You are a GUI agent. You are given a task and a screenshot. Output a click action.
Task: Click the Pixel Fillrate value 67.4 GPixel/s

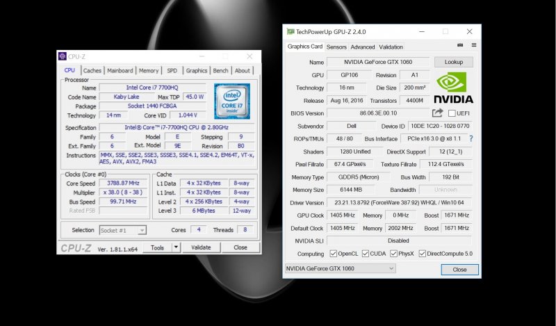point(350,164)
